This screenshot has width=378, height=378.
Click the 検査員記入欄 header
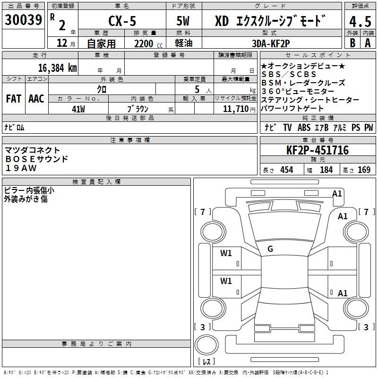click(x=96, y=182)
